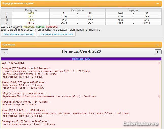Select the Ужин (19:41) meal heading
Viewport: 164px width, 129px height.
click(24, 110)
